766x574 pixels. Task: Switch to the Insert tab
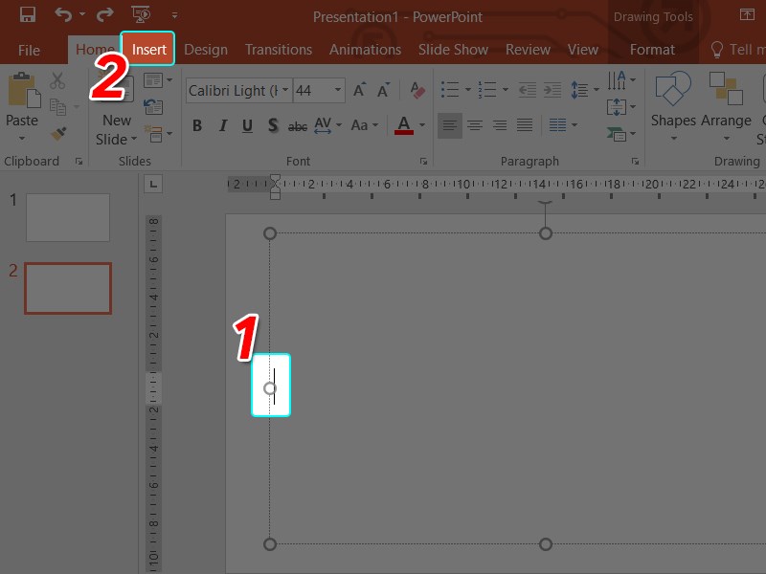(148, 50)
